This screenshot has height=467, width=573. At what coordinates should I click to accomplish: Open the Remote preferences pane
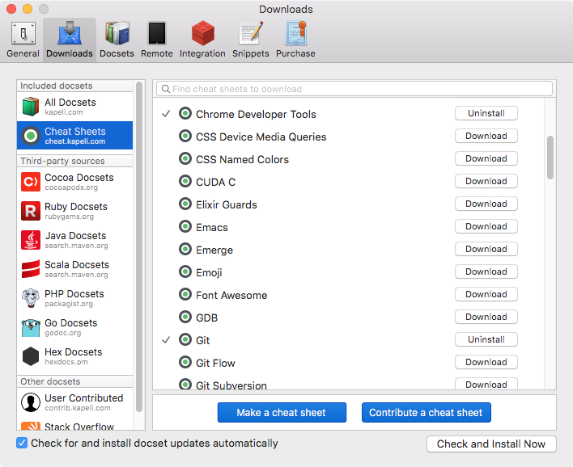click(x=156, y=40)
